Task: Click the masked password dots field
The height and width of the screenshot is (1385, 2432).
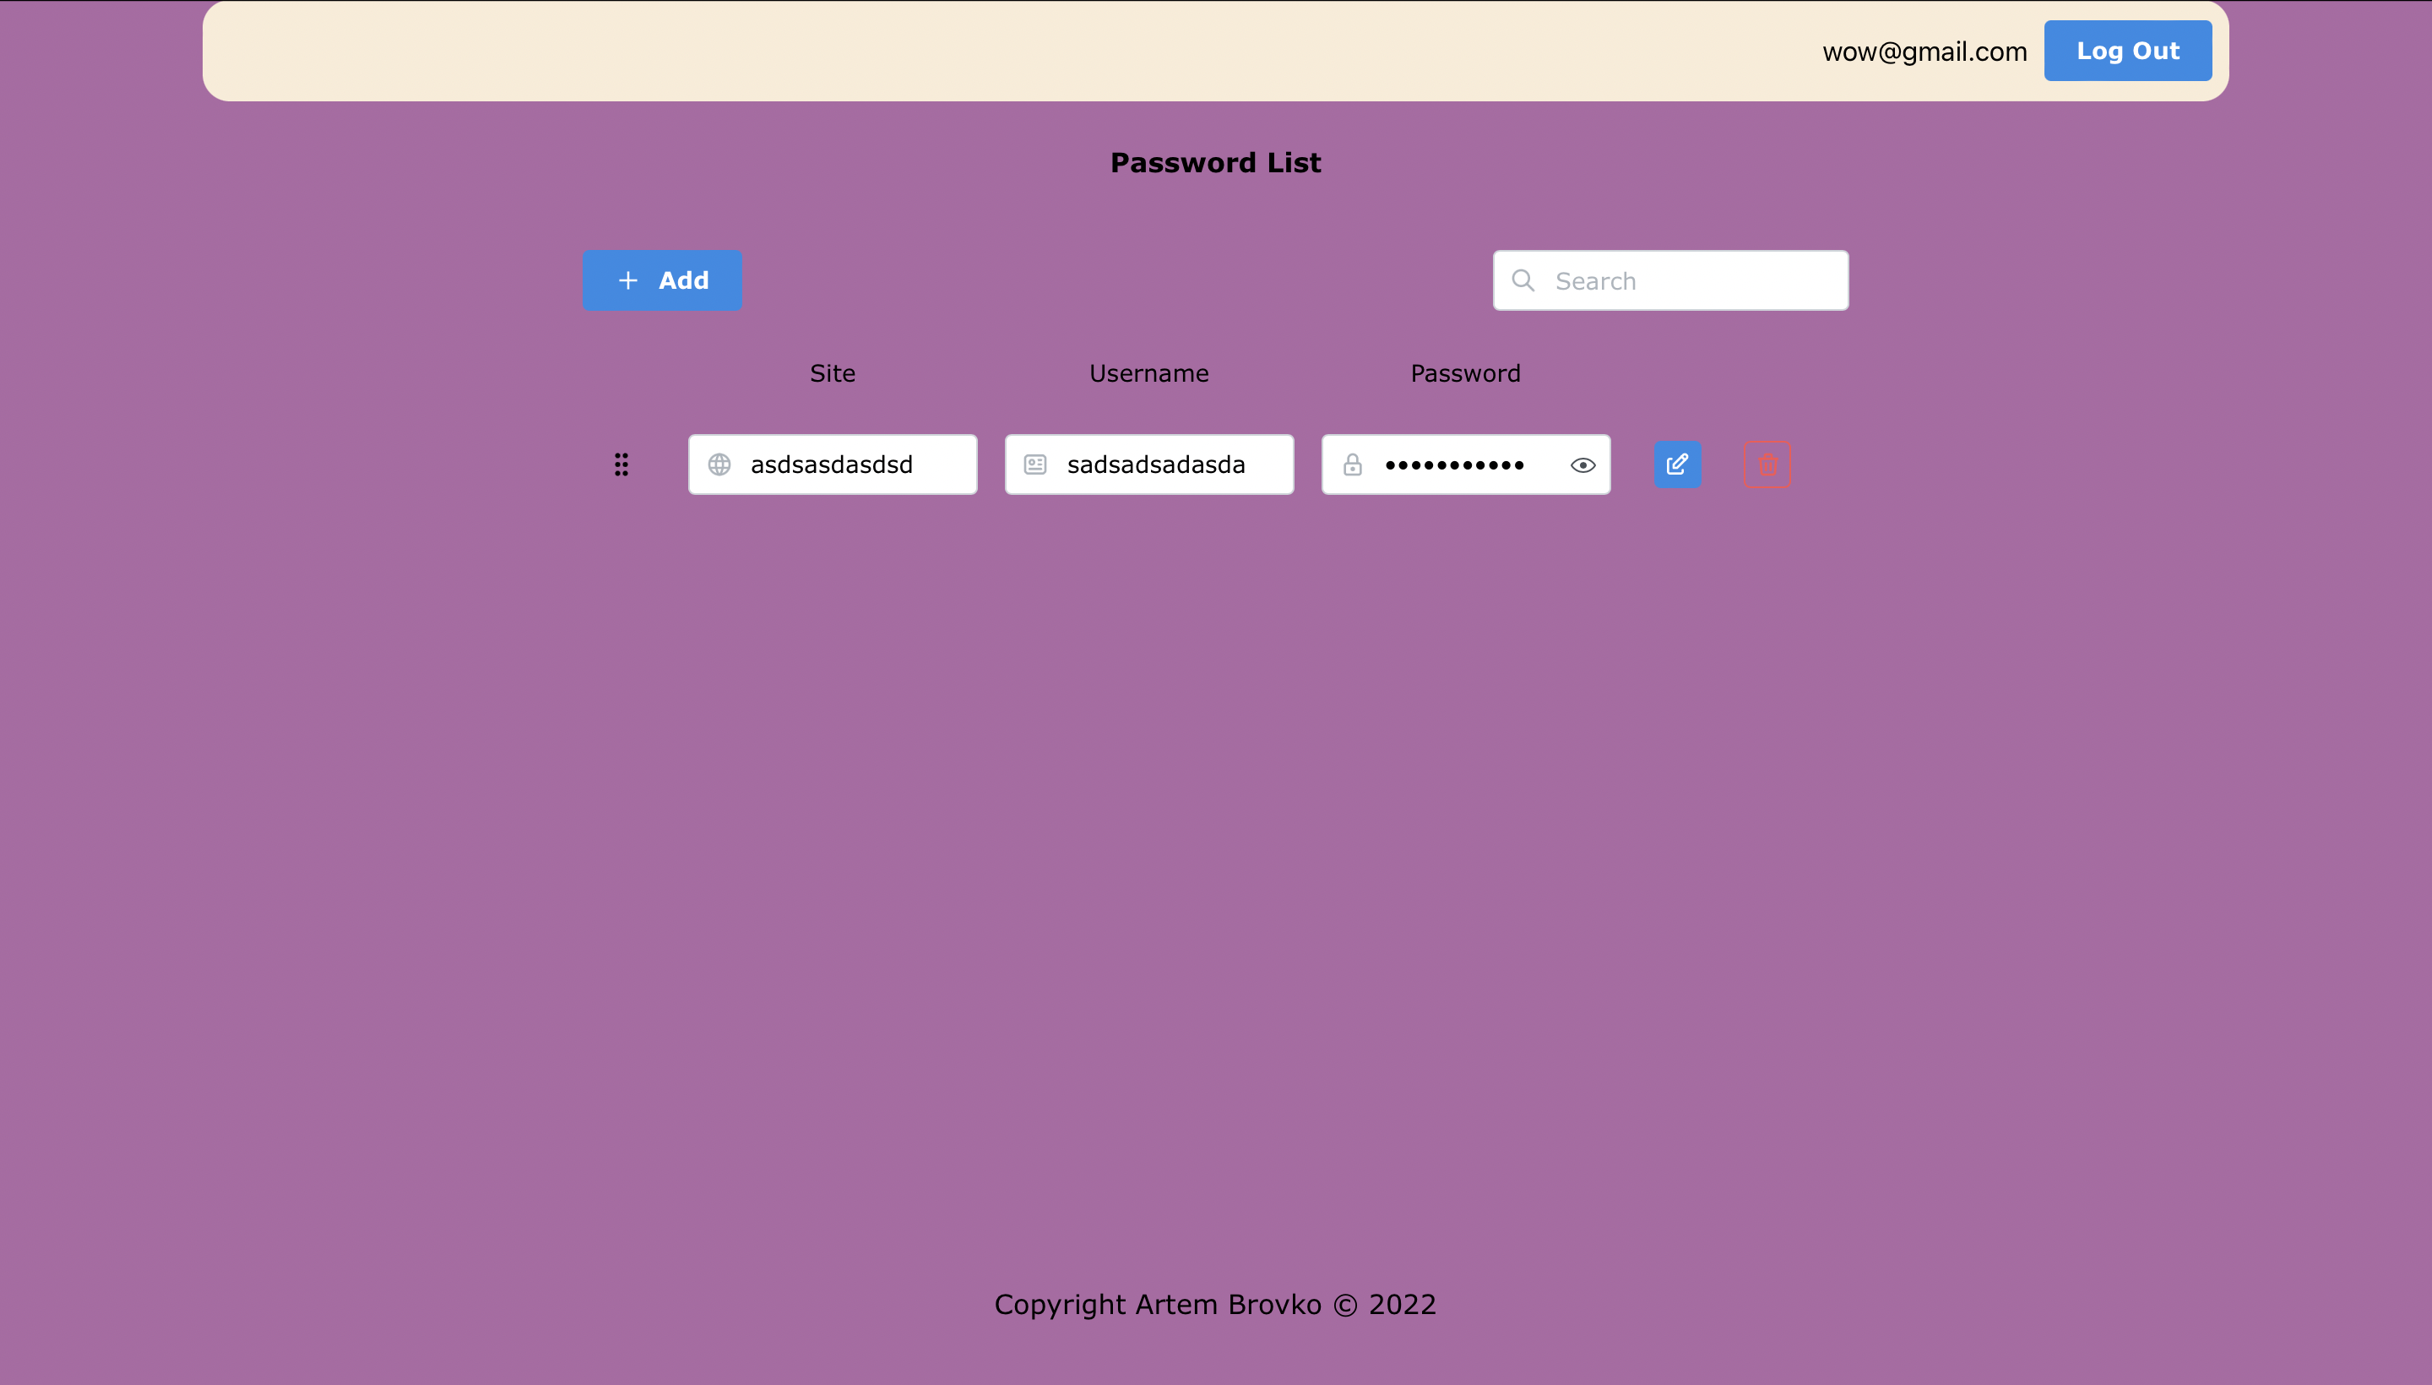Action: pyautogui.click(x=1466, y=464)
